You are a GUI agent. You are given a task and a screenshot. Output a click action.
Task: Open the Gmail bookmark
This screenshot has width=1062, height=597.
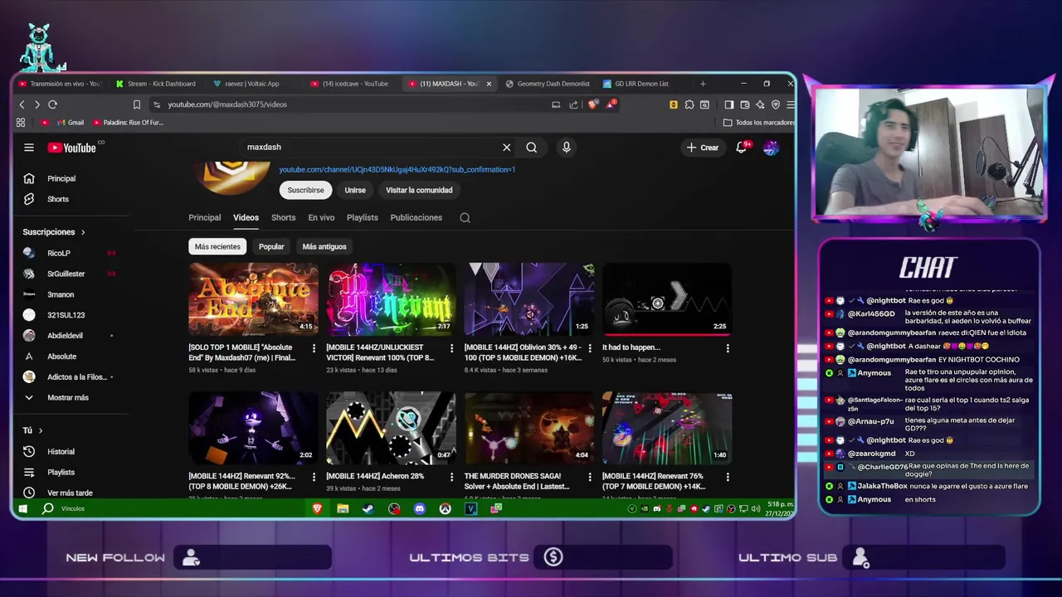tap(70, 123)
